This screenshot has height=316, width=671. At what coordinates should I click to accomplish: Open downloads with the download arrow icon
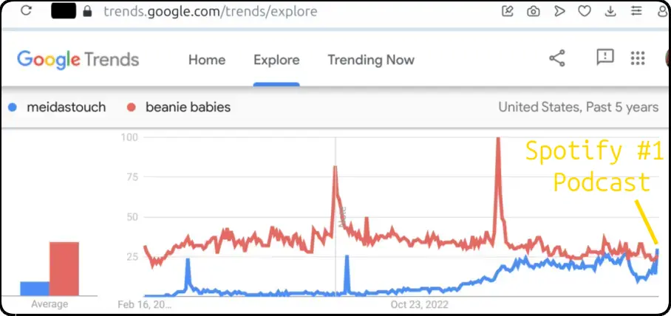(x=610, y=11)
